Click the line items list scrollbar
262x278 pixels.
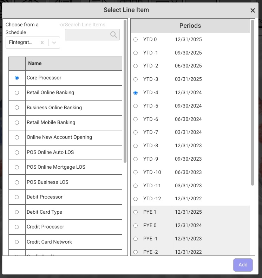pyautogui.click(x=125, y=91)
